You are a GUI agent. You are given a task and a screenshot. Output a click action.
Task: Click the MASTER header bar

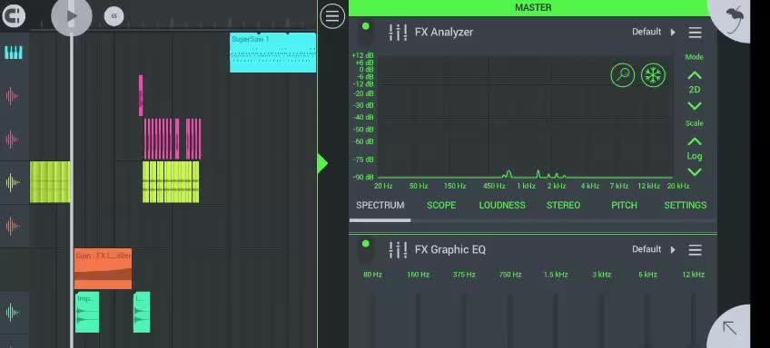coord(533,7)
